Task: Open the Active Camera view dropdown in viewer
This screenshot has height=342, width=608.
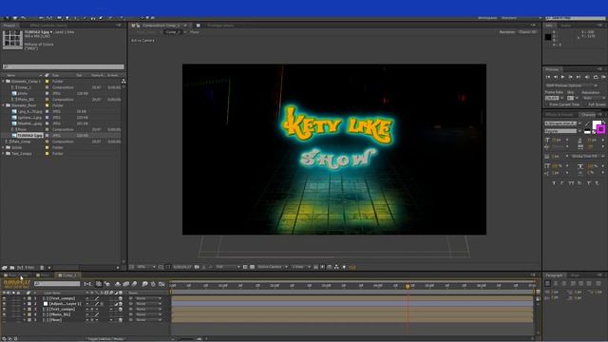Action: tap(273, 267)
